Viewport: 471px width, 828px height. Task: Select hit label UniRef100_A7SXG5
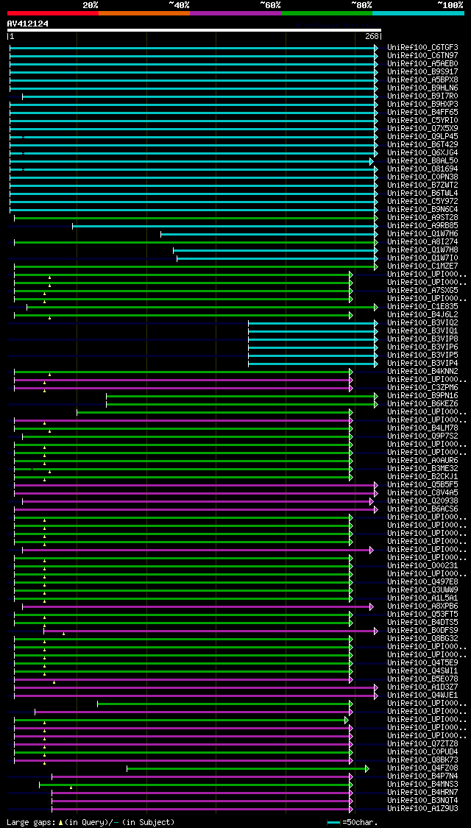point(422,291)
